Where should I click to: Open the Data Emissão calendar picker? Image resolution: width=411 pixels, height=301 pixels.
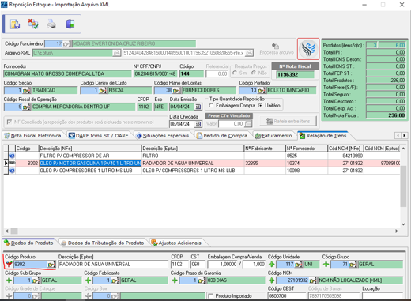click(198, 107)
